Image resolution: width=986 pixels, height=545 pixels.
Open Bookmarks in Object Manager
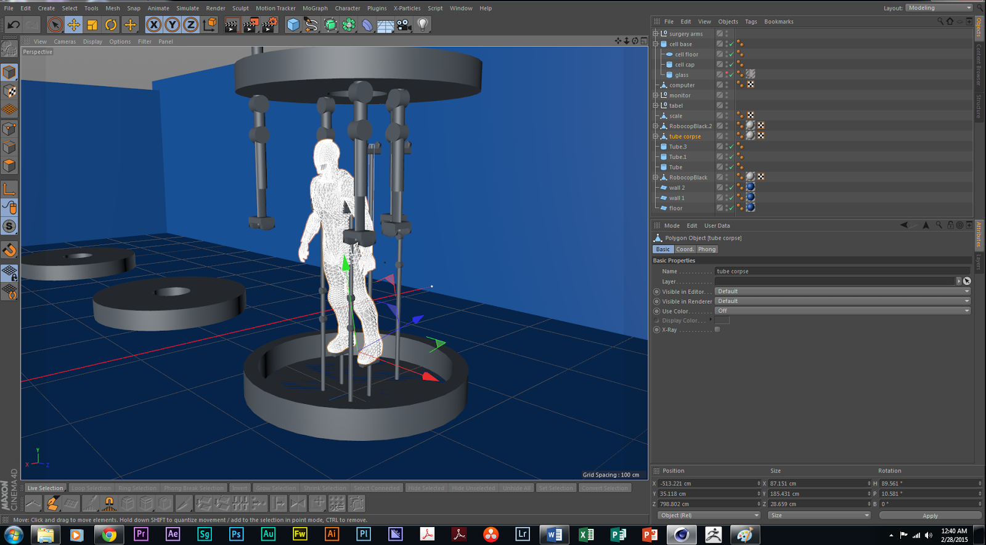tap(779, 22)
